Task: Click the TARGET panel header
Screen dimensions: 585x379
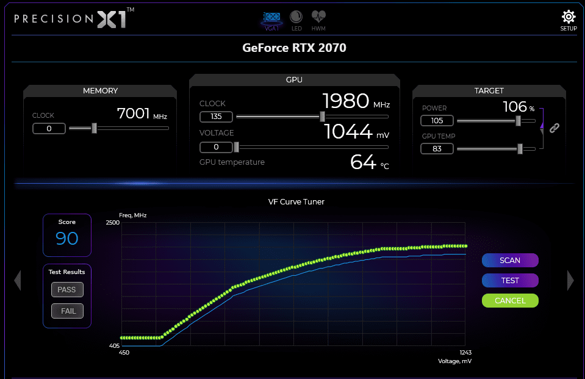Action: tap(489, 91)
